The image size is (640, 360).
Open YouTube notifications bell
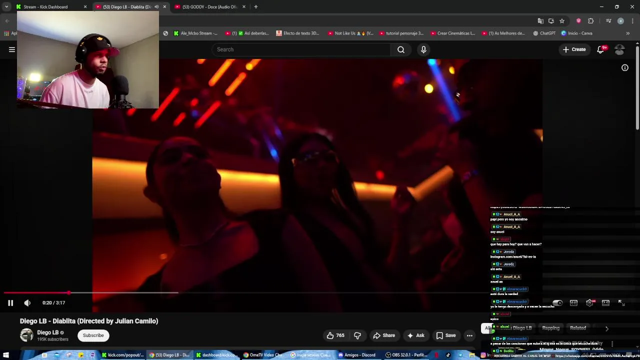pos(601,49)
